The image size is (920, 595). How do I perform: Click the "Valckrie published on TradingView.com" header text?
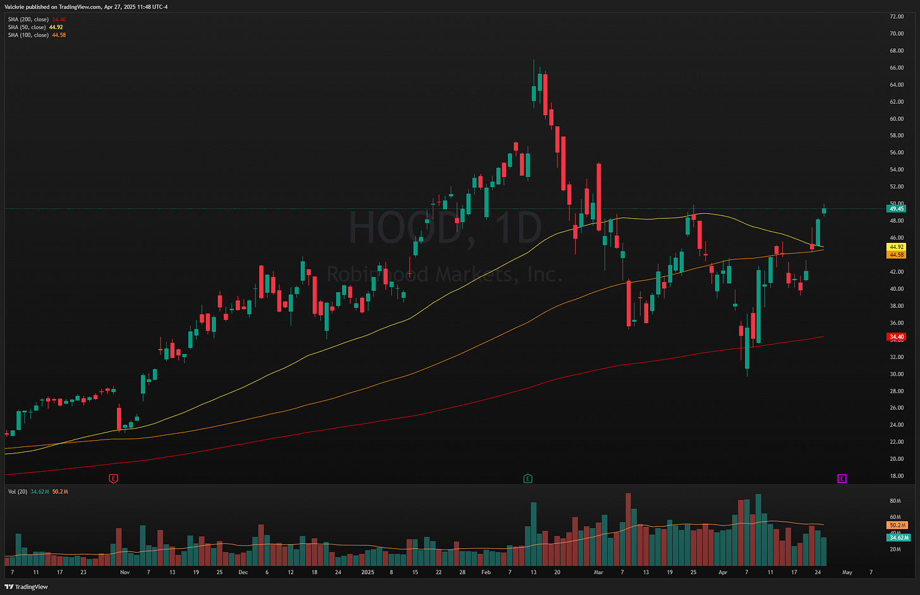[x=53, y=7]
